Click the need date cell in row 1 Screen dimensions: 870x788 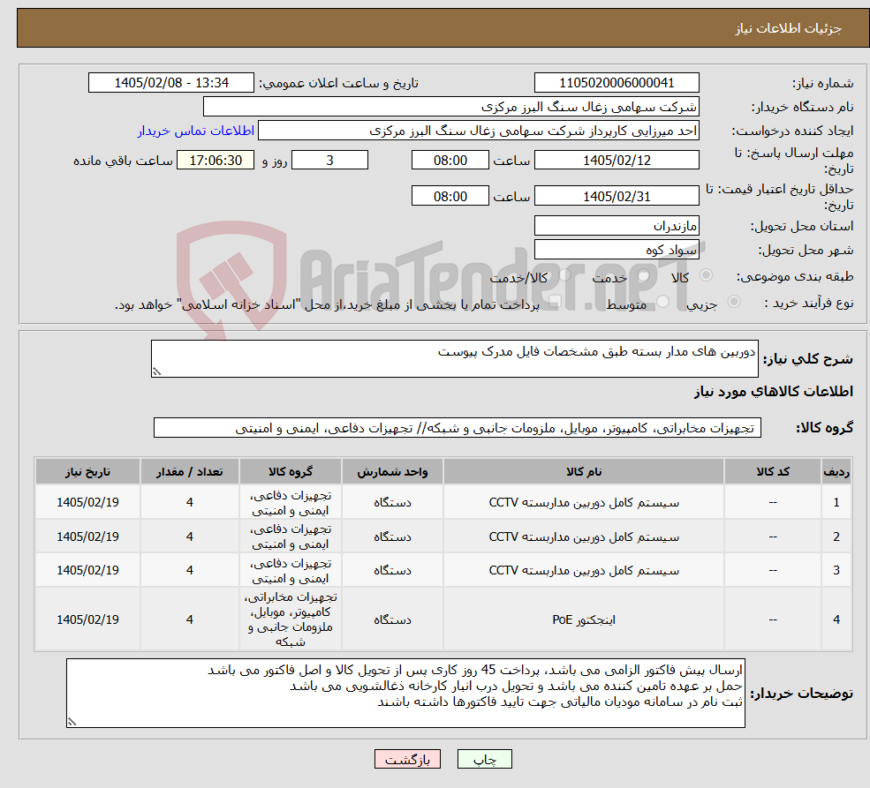pos(87,503)
